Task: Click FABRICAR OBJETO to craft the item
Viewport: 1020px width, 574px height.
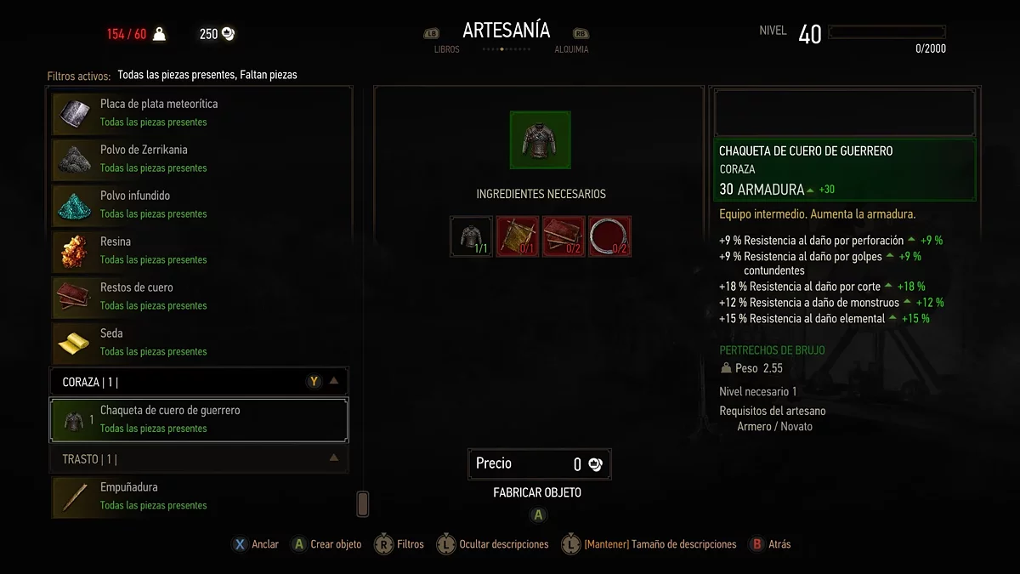Action: click(537, 492)
